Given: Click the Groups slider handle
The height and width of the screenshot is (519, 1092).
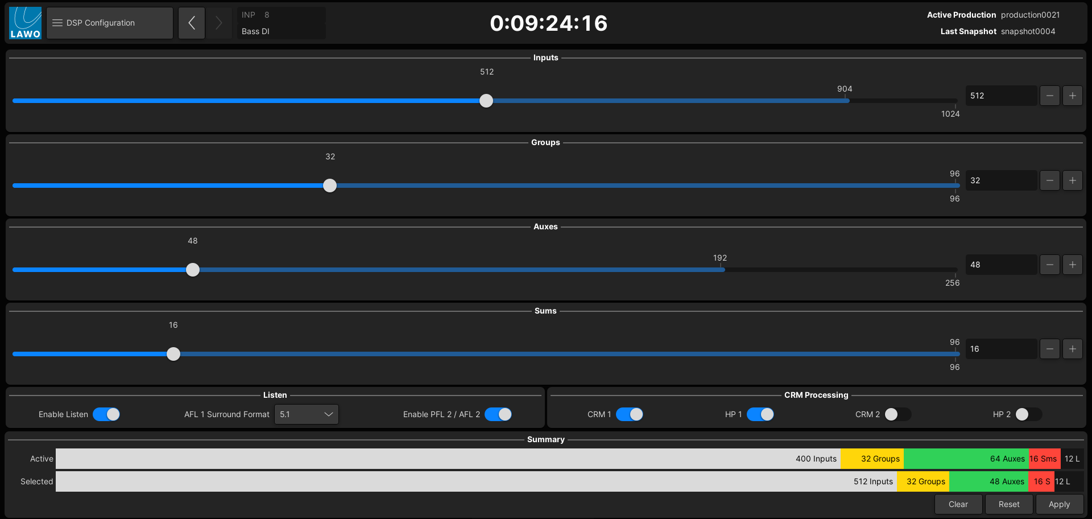Looking at the screenshot, I should [x=330, y=186].
